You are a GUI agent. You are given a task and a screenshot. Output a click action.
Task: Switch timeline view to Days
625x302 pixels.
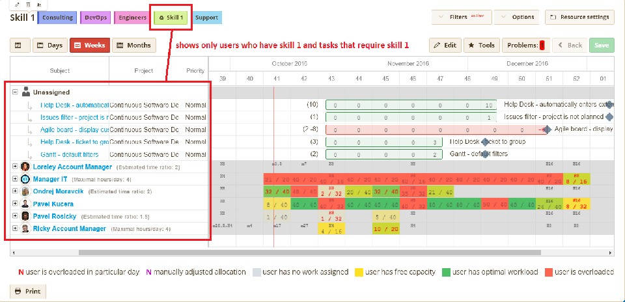(49, 46)
